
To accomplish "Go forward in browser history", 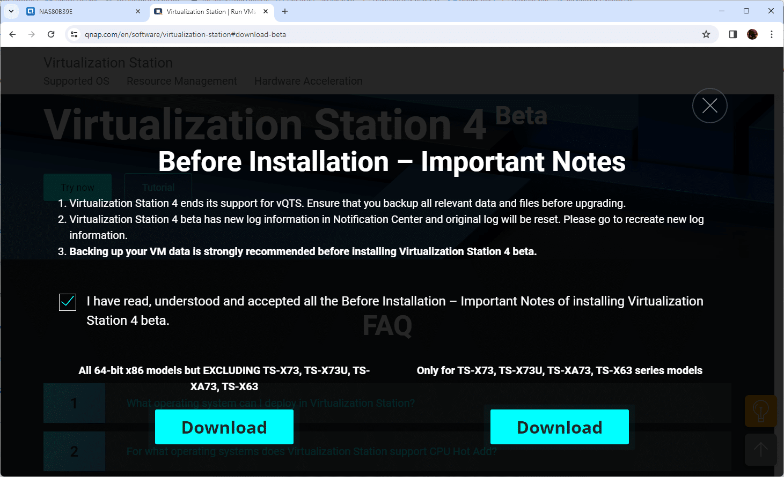I will tap(32, 34).
